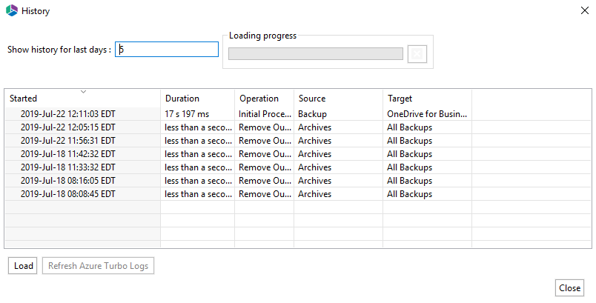This screenshot has height=303, width=596.
Task: Sort by Started column header
Action: [82, 99]
